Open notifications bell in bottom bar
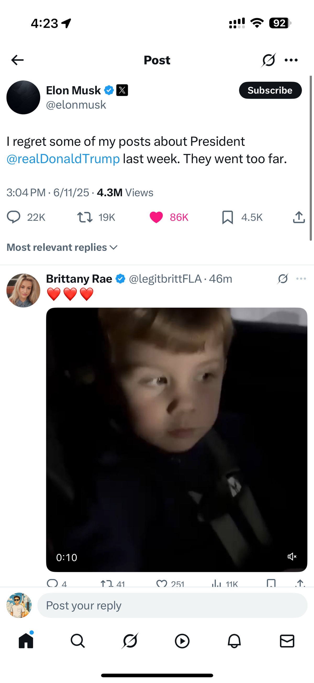The image size is (314, 683). tap(234, 641)
